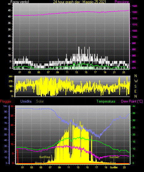The image size is (144, 172).
Task: Click pressure axis value 985
Action: [134, 55]
